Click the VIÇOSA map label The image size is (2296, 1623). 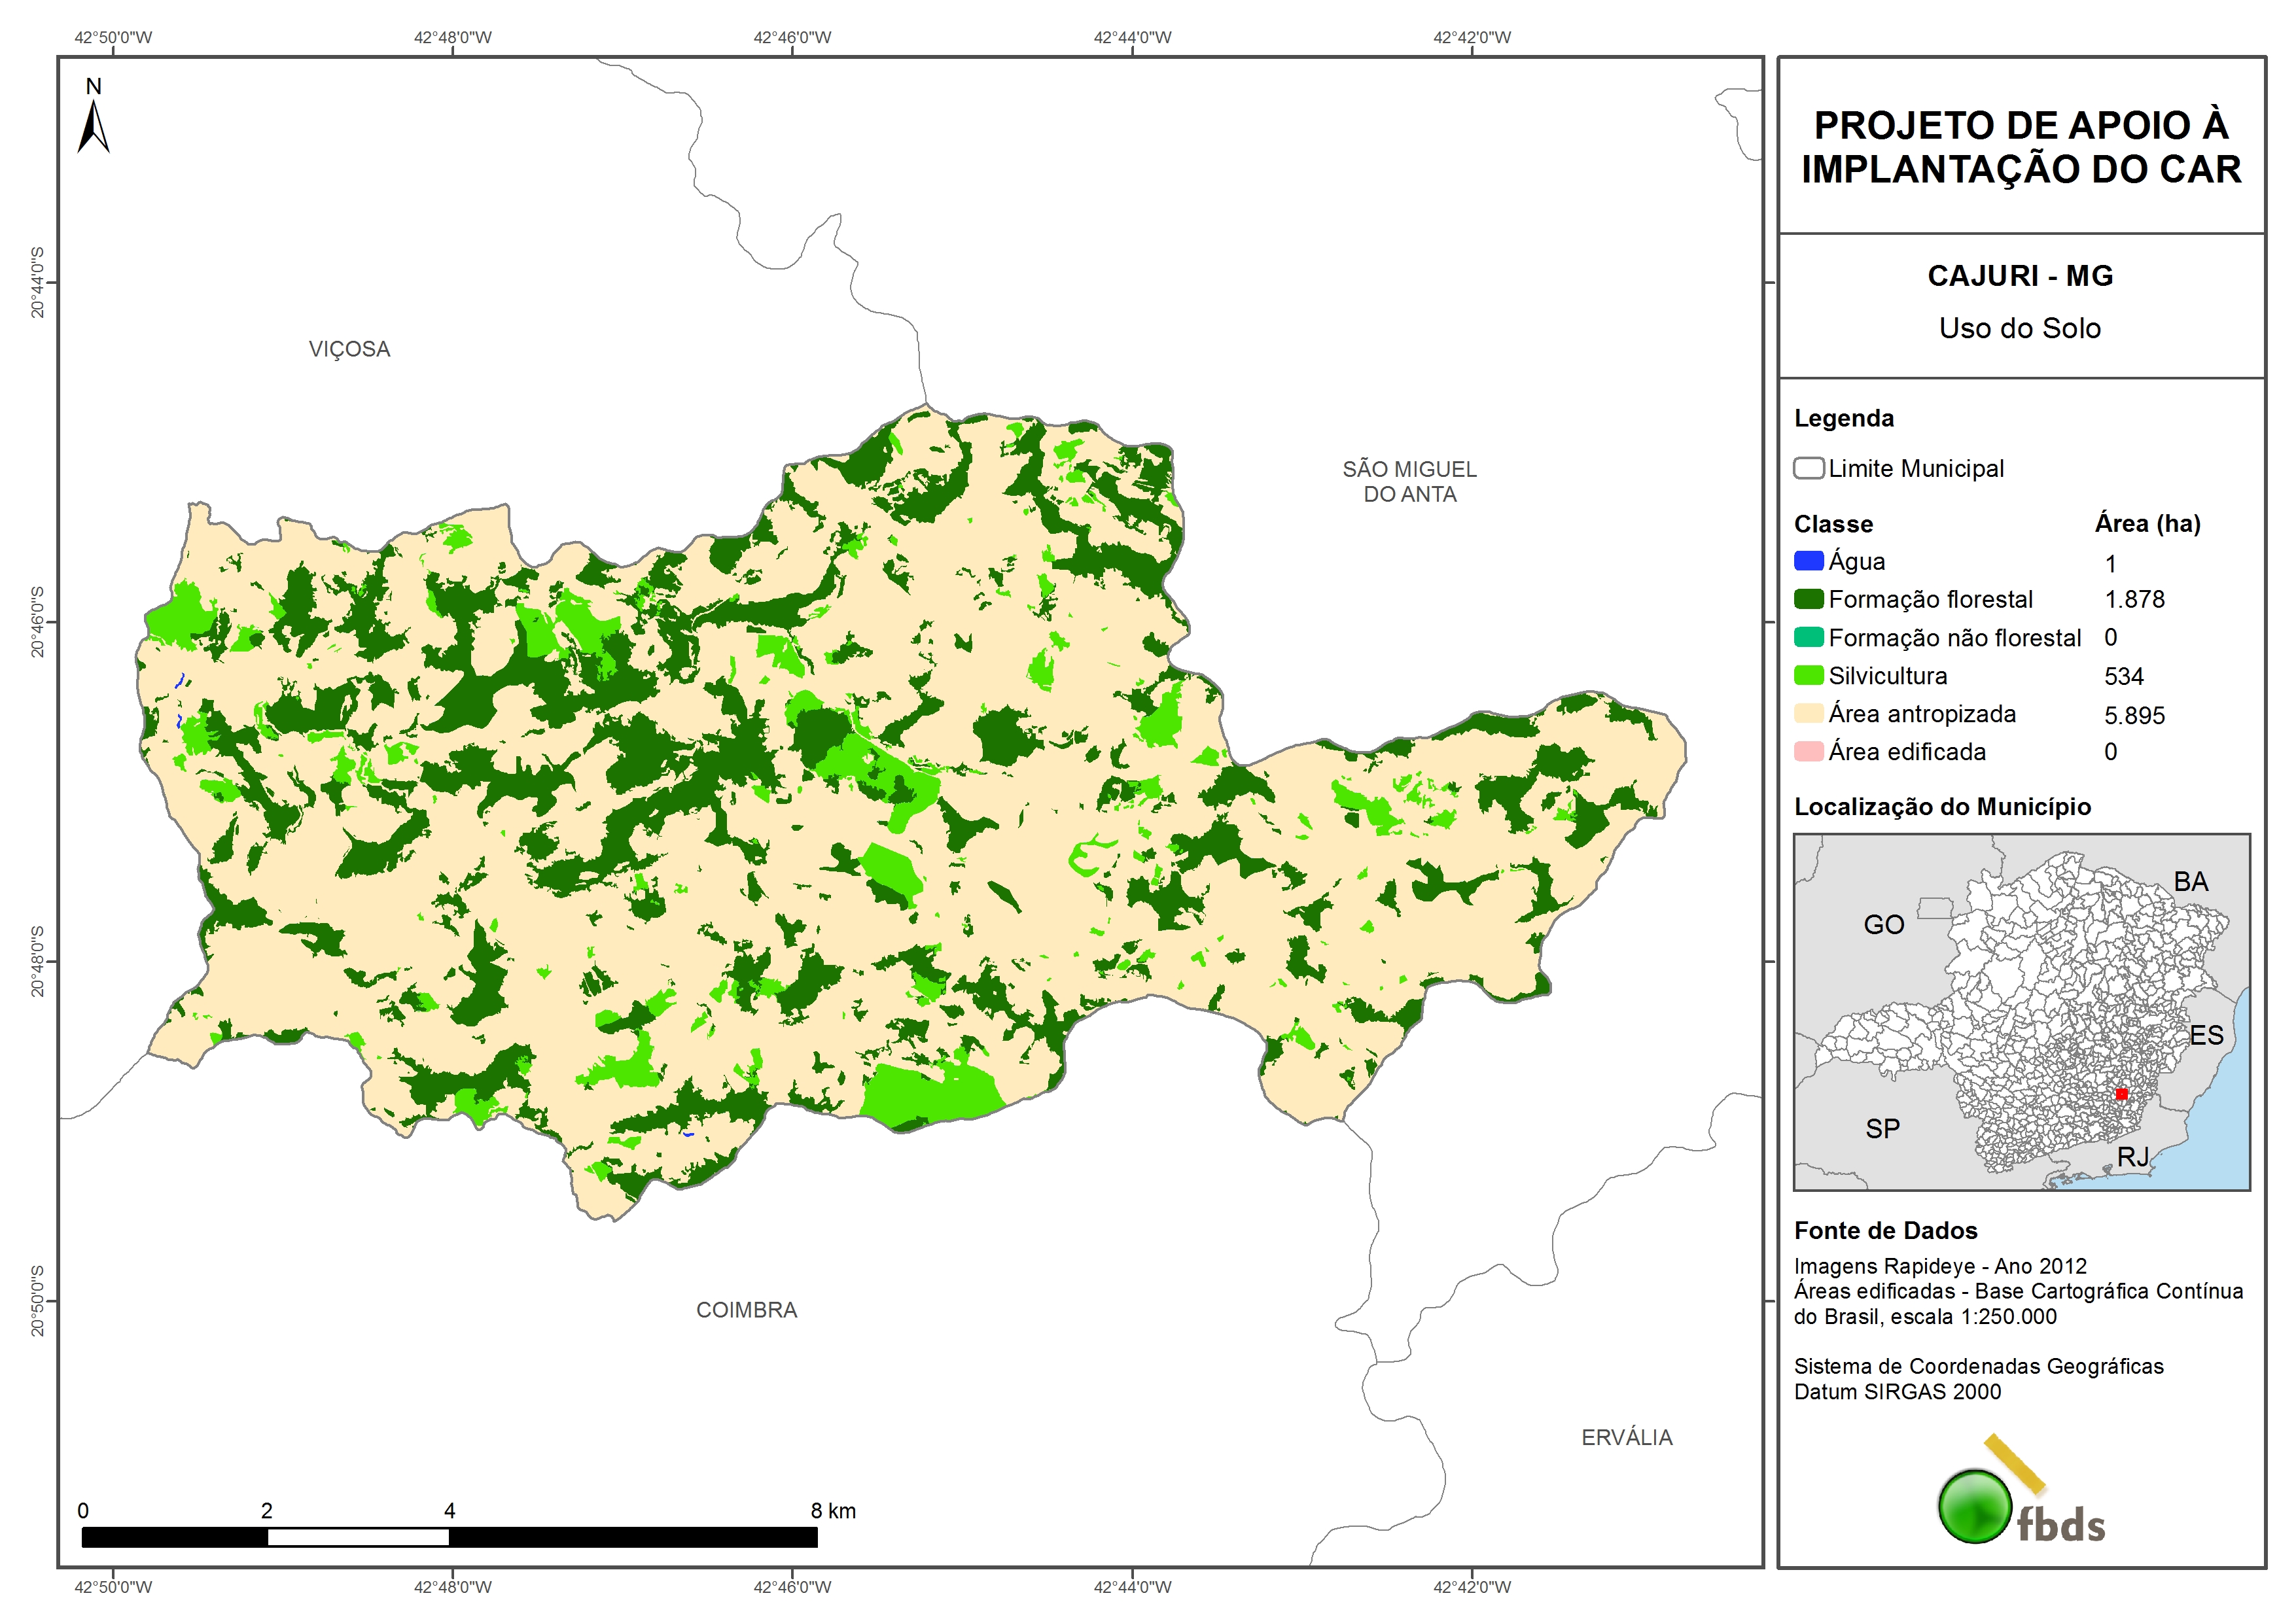pyautogui.click(x=349, y=349)
